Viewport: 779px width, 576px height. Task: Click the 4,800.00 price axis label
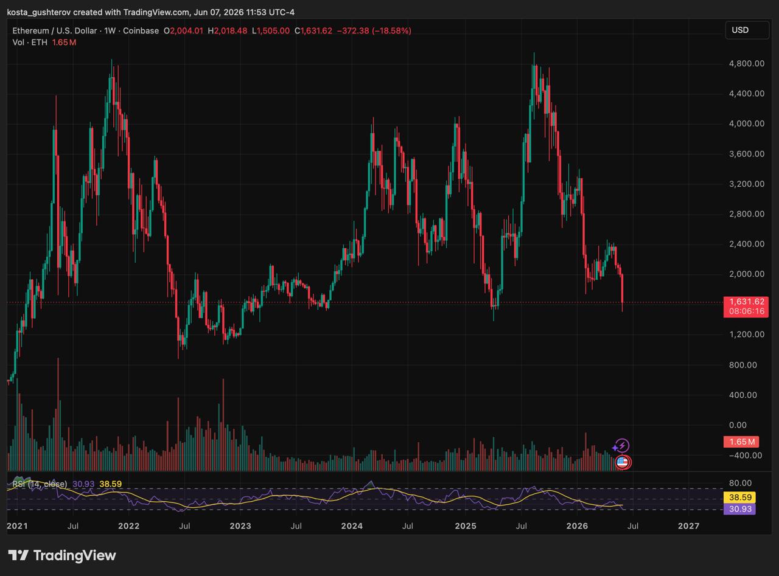pos(747,63)
